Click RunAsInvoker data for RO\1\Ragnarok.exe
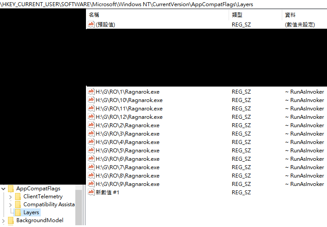 305,92
